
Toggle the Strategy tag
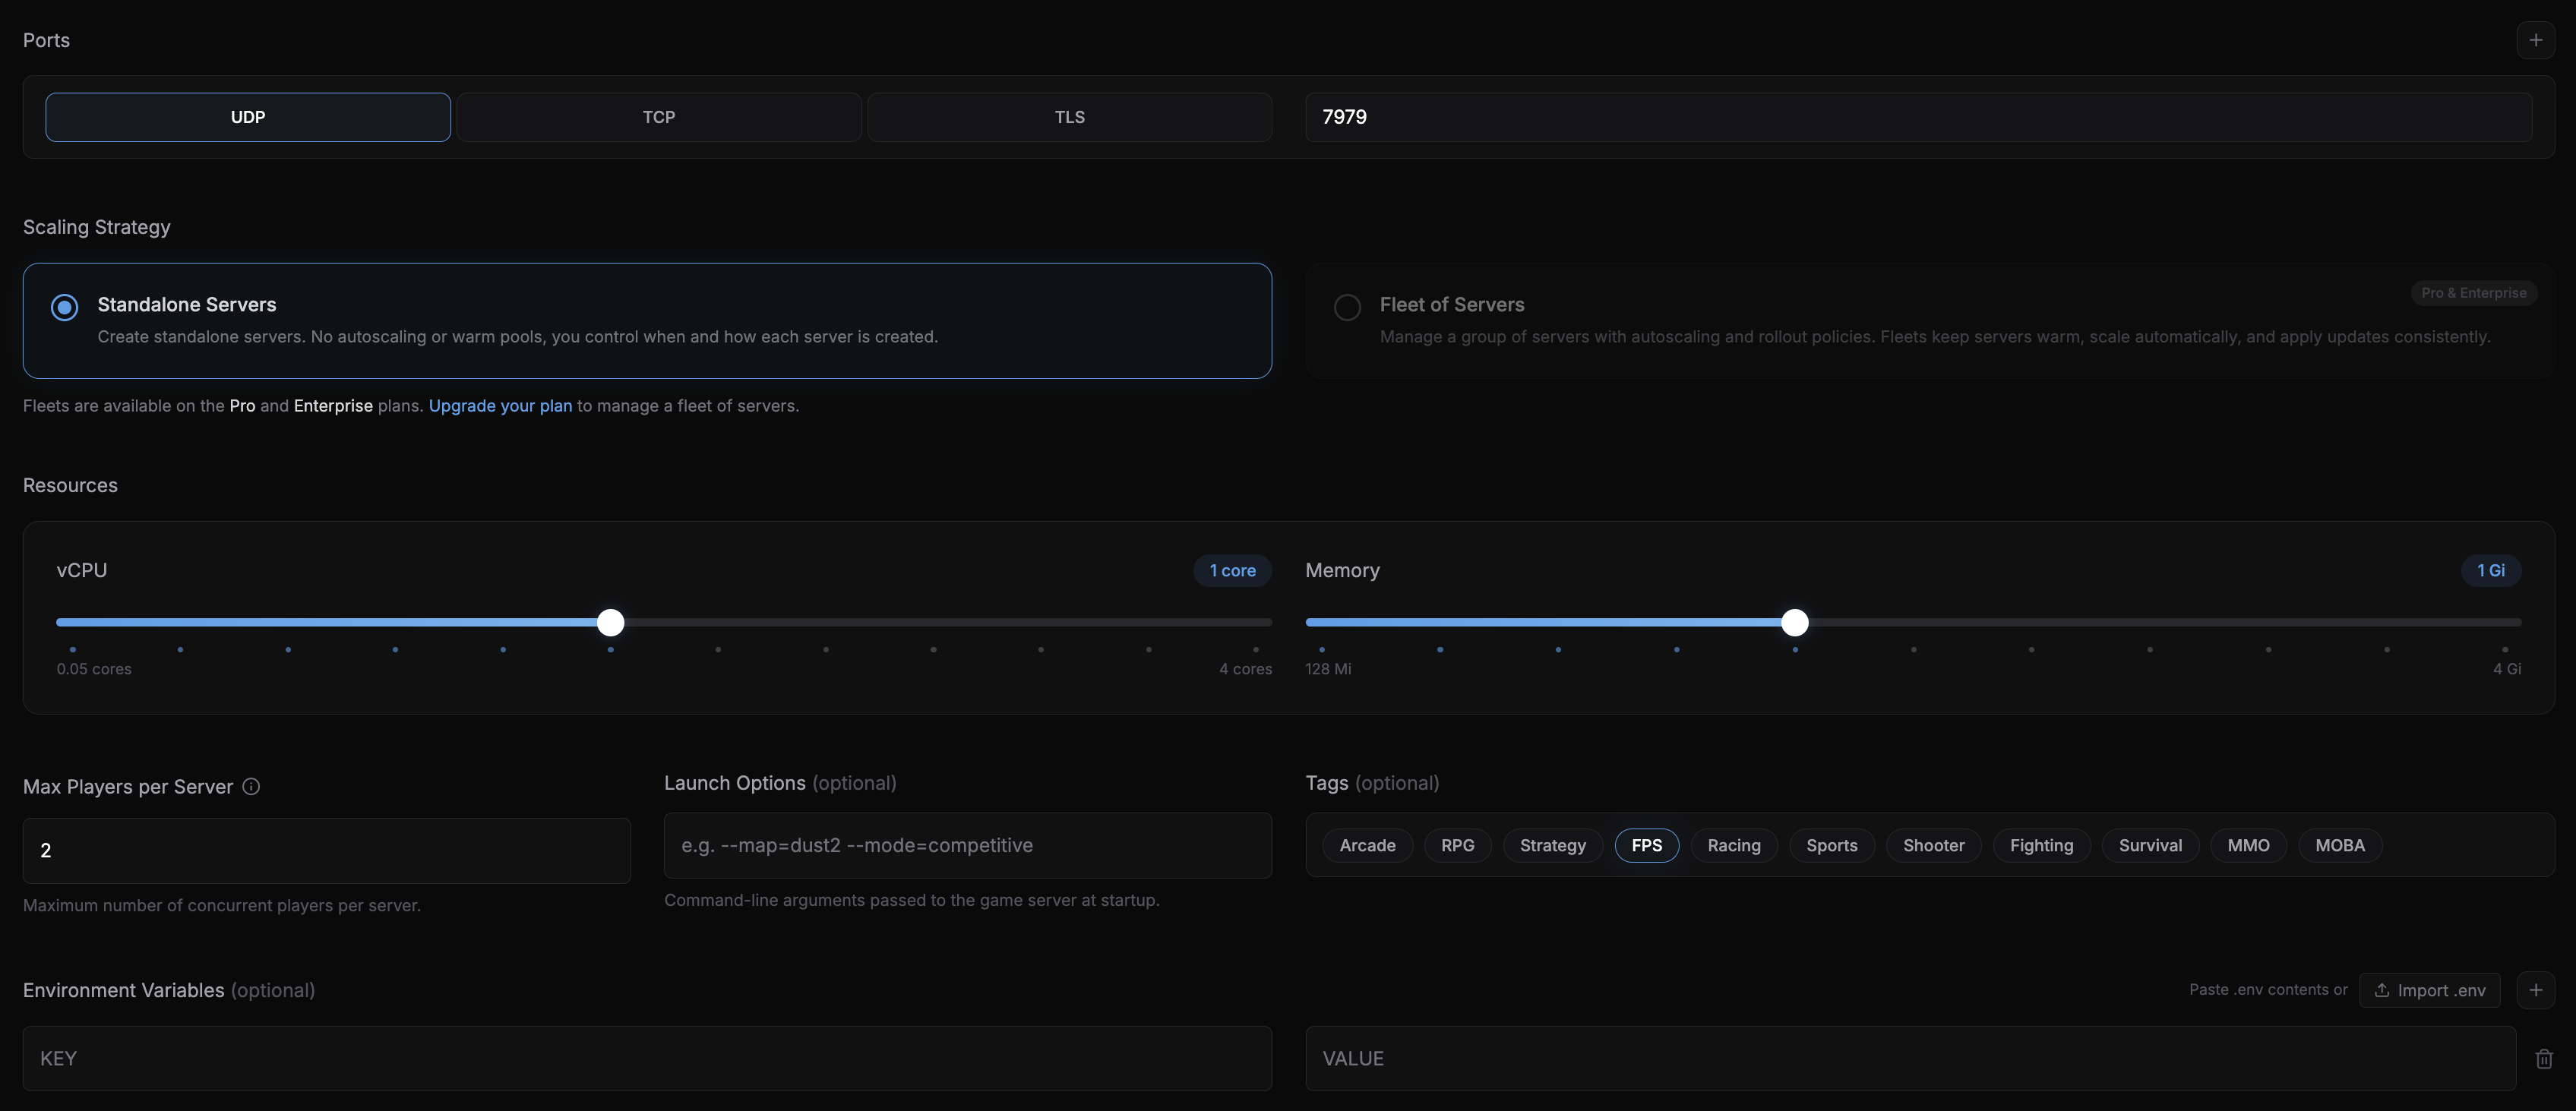pyautogui.click(x=1552, y=846)
